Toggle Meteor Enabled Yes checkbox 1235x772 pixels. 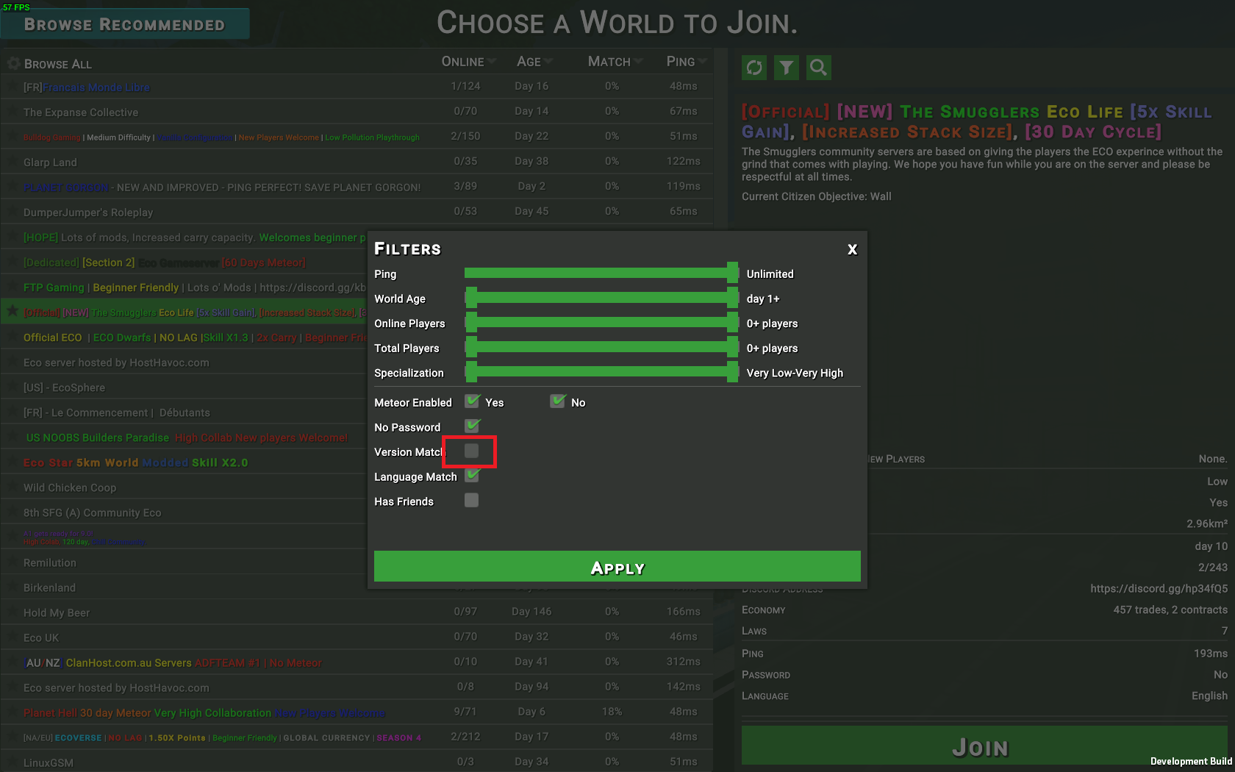pyautogui.click(x=472, y=401)
